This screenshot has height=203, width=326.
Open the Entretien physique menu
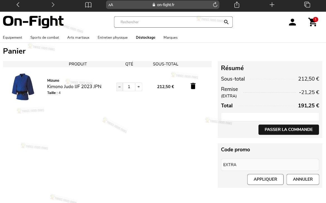click(x=113, y=37)
